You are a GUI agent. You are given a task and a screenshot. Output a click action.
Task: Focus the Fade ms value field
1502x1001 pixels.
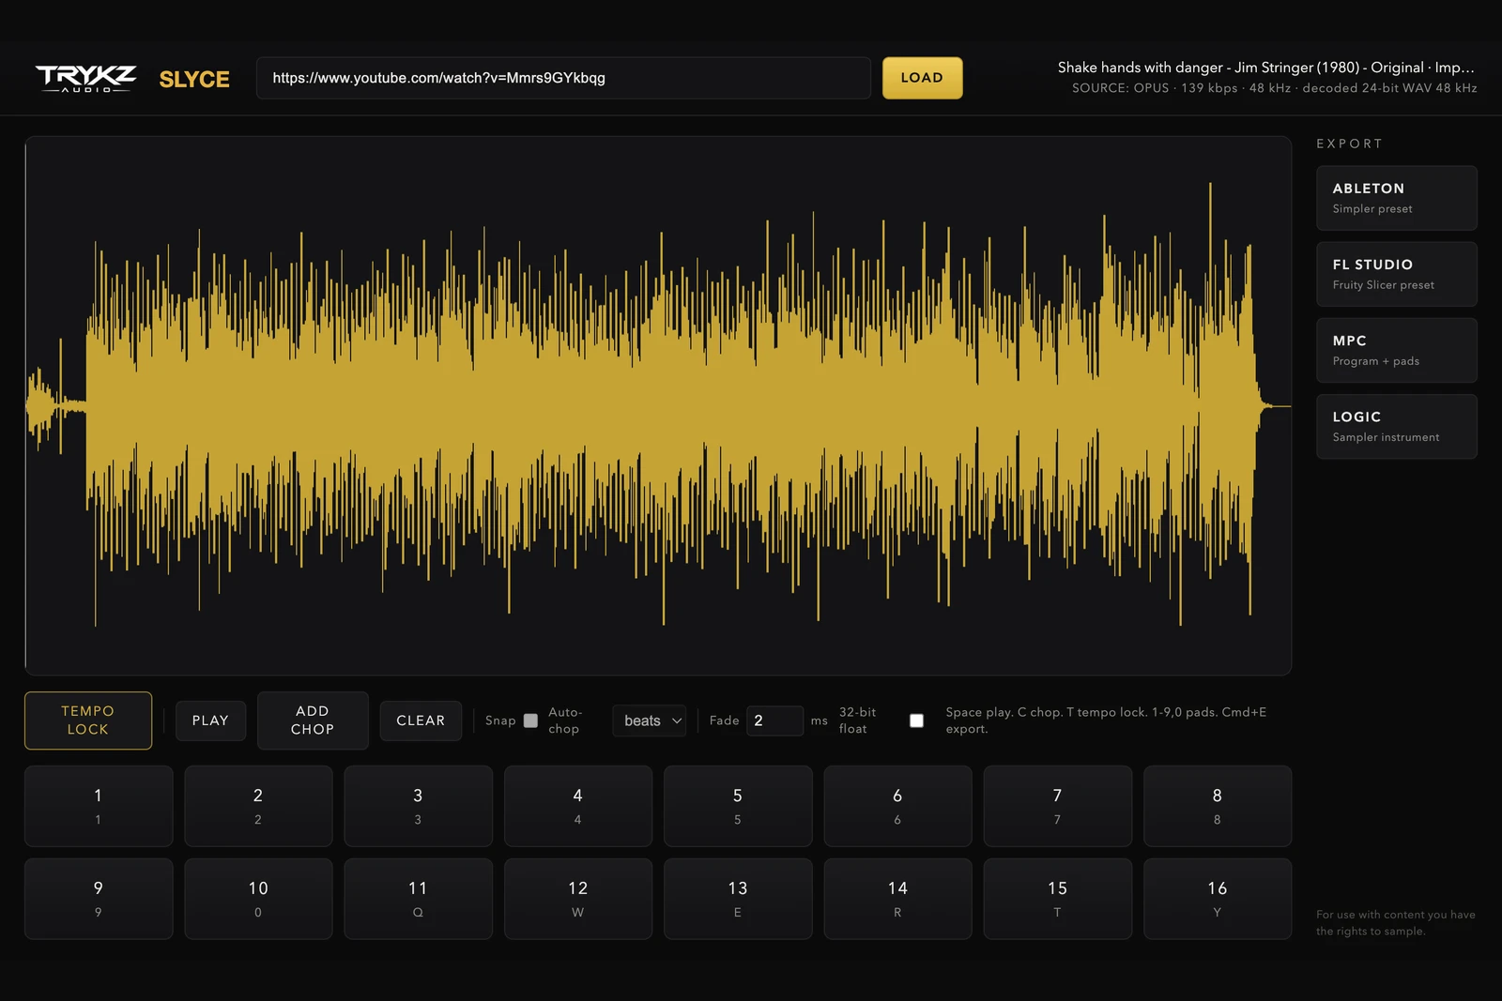click(774, 720)
